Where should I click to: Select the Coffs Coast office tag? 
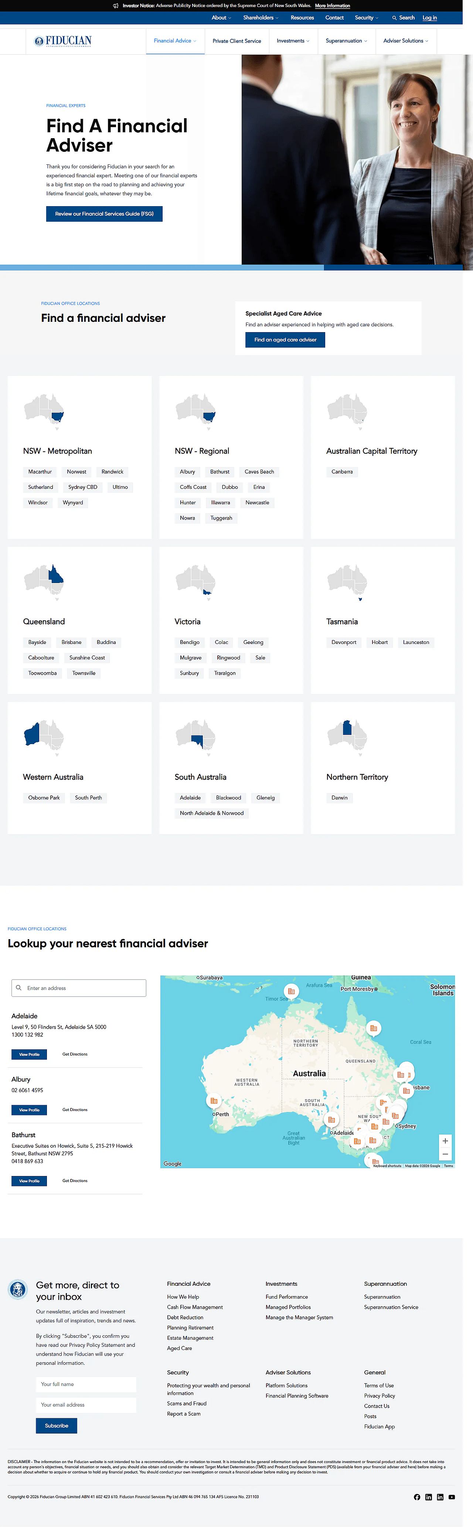(193, 487)
